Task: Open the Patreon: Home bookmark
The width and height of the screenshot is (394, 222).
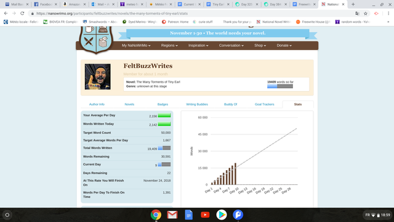Action: point(175,22)
